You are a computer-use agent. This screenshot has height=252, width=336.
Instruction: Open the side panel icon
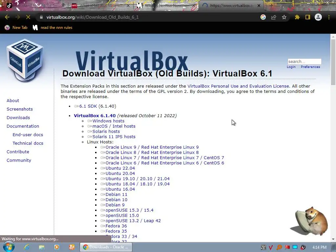click(x=308, y=17)
